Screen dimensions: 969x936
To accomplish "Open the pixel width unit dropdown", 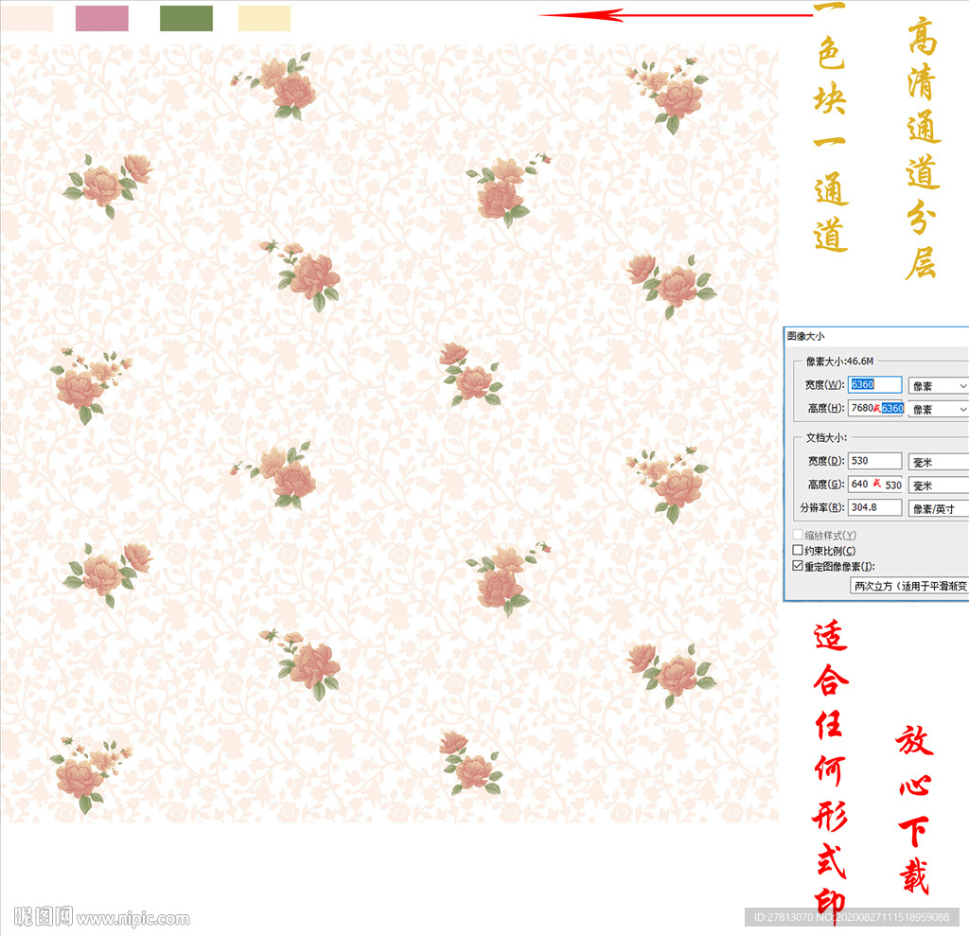I will coord(938,386).
